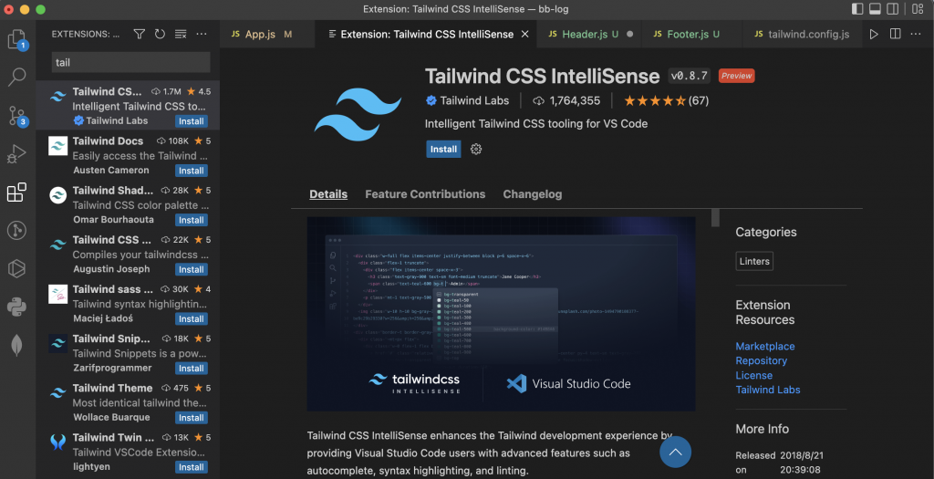Viewport: 934px width, 479px height.
Task: Install the Maciej Ładoś extension
Action: (192, 318)
